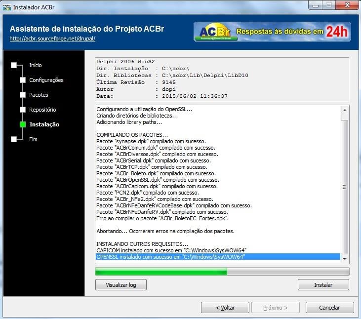Cancel the installation with Cancelar
Viewport: 361px width, 319px height.
[329, 308]
